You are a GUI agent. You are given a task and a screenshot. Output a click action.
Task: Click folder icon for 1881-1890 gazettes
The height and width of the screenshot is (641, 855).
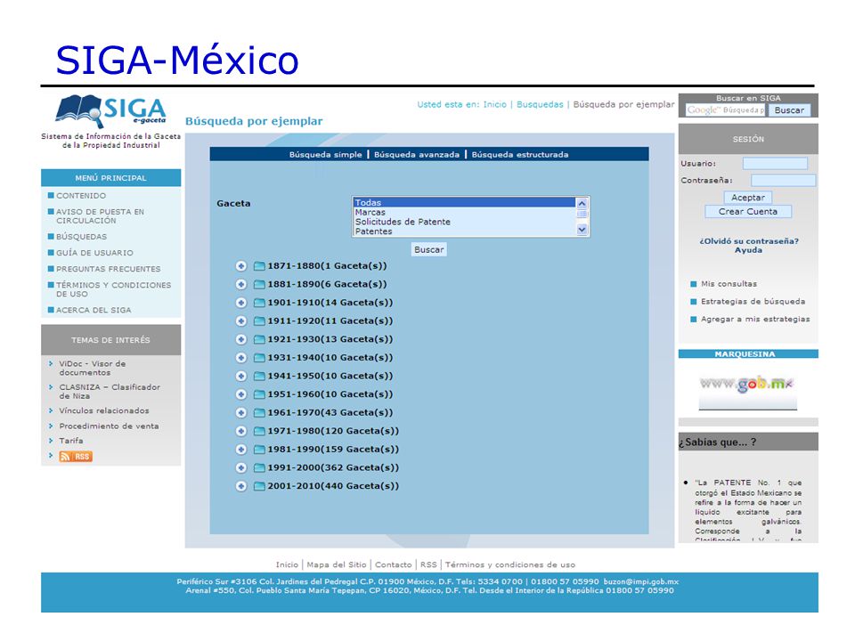259,285
